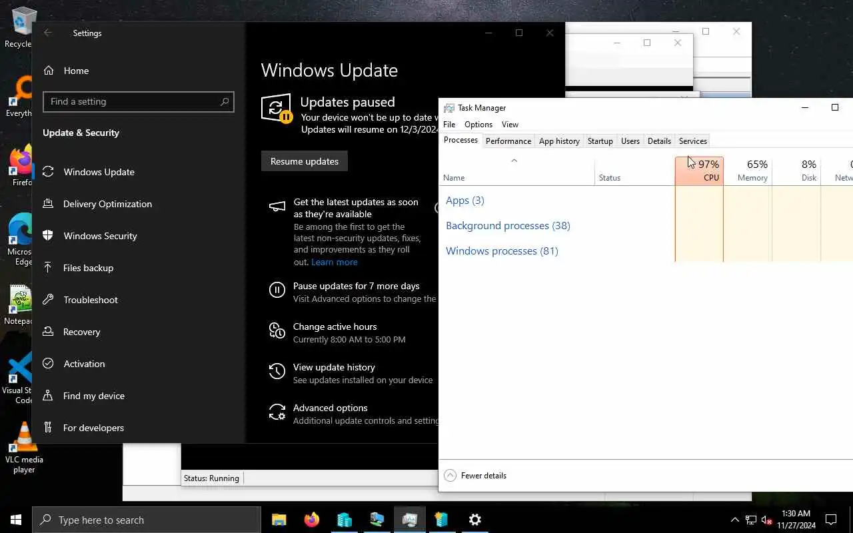Expand Background processes (38) group
Screen dimensions: 853x533
coord(508,226)
